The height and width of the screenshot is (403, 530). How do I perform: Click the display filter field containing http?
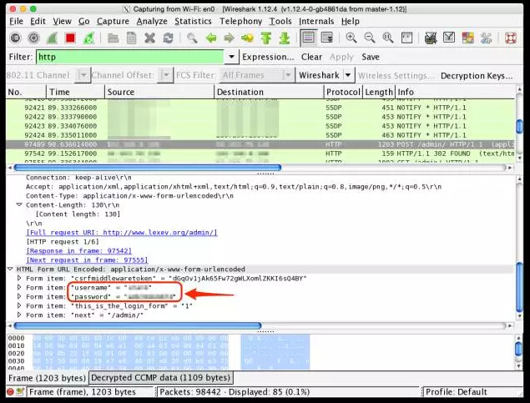130,57
